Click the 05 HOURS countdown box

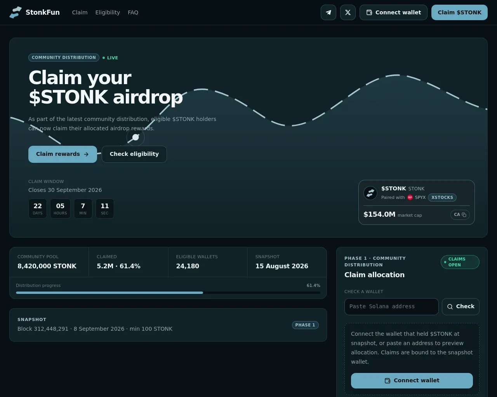click(60, 209)
